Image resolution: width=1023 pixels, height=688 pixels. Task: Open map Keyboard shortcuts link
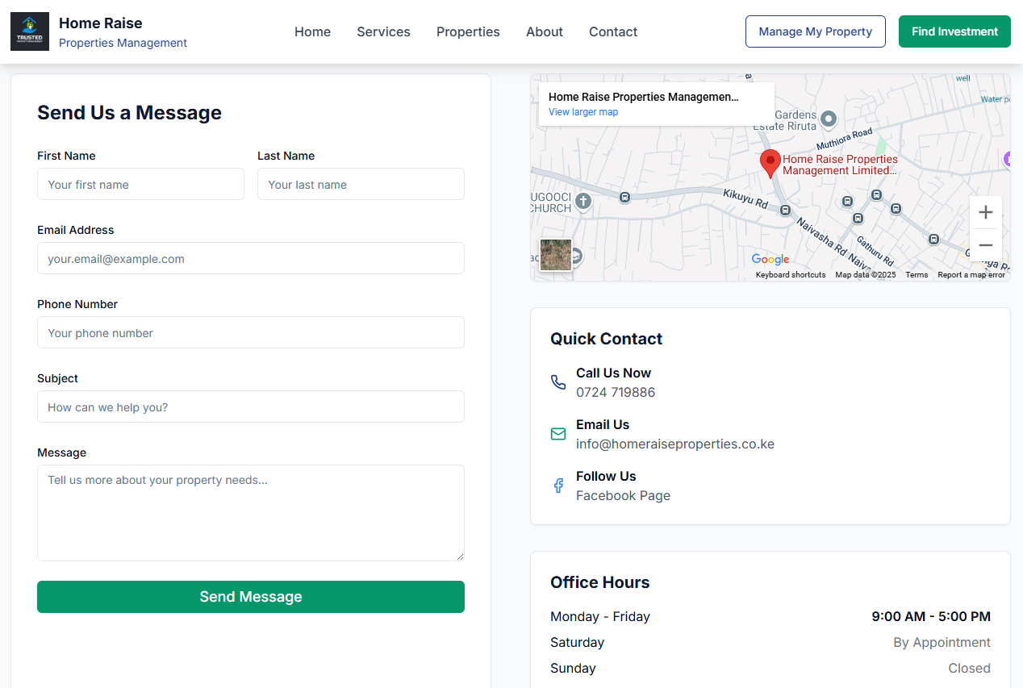tap(791, 275)
